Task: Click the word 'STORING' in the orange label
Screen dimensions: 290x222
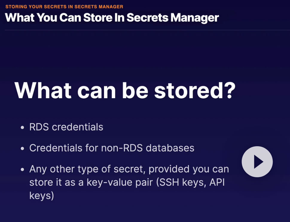Action: point(16,7)
